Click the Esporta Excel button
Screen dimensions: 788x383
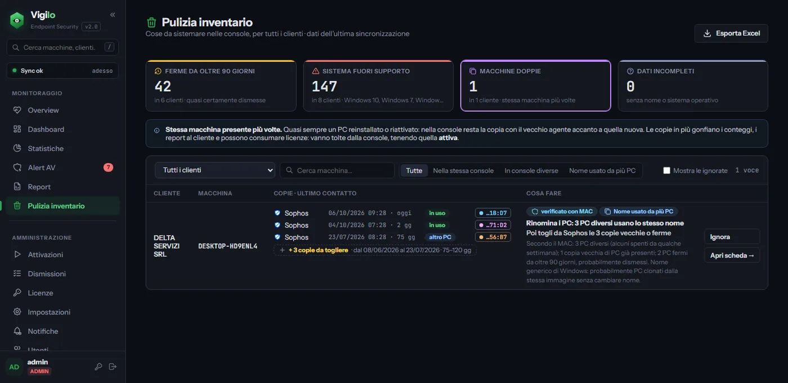[732, 33]
